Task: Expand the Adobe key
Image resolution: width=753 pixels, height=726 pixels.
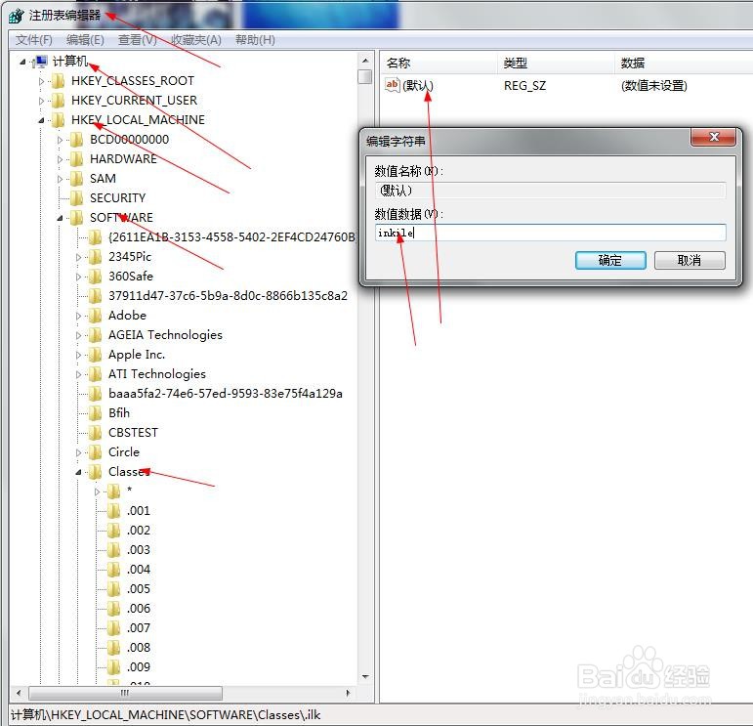Action: [79, 317]
